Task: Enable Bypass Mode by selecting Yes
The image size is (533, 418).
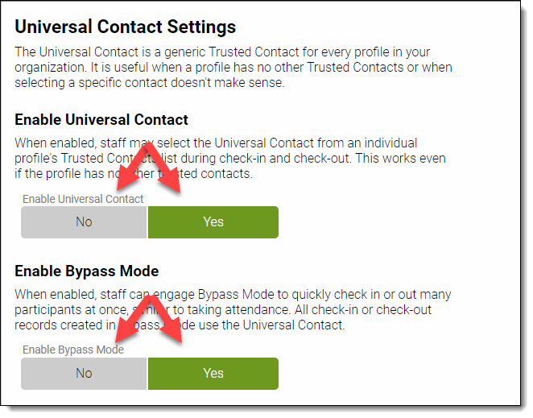Action: 213,373
